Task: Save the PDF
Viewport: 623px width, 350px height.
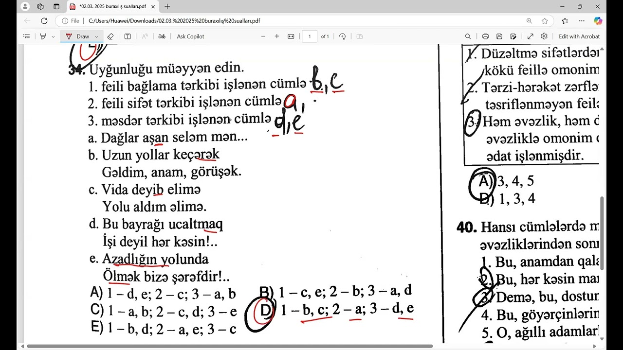Action: 499,36
